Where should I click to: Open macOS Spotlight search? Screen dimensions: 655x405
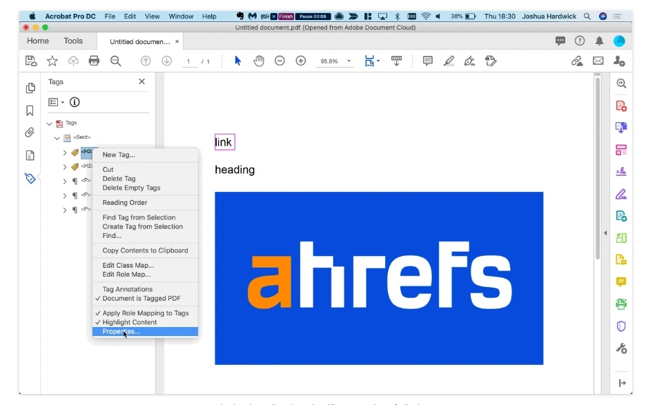click(587, 17)
